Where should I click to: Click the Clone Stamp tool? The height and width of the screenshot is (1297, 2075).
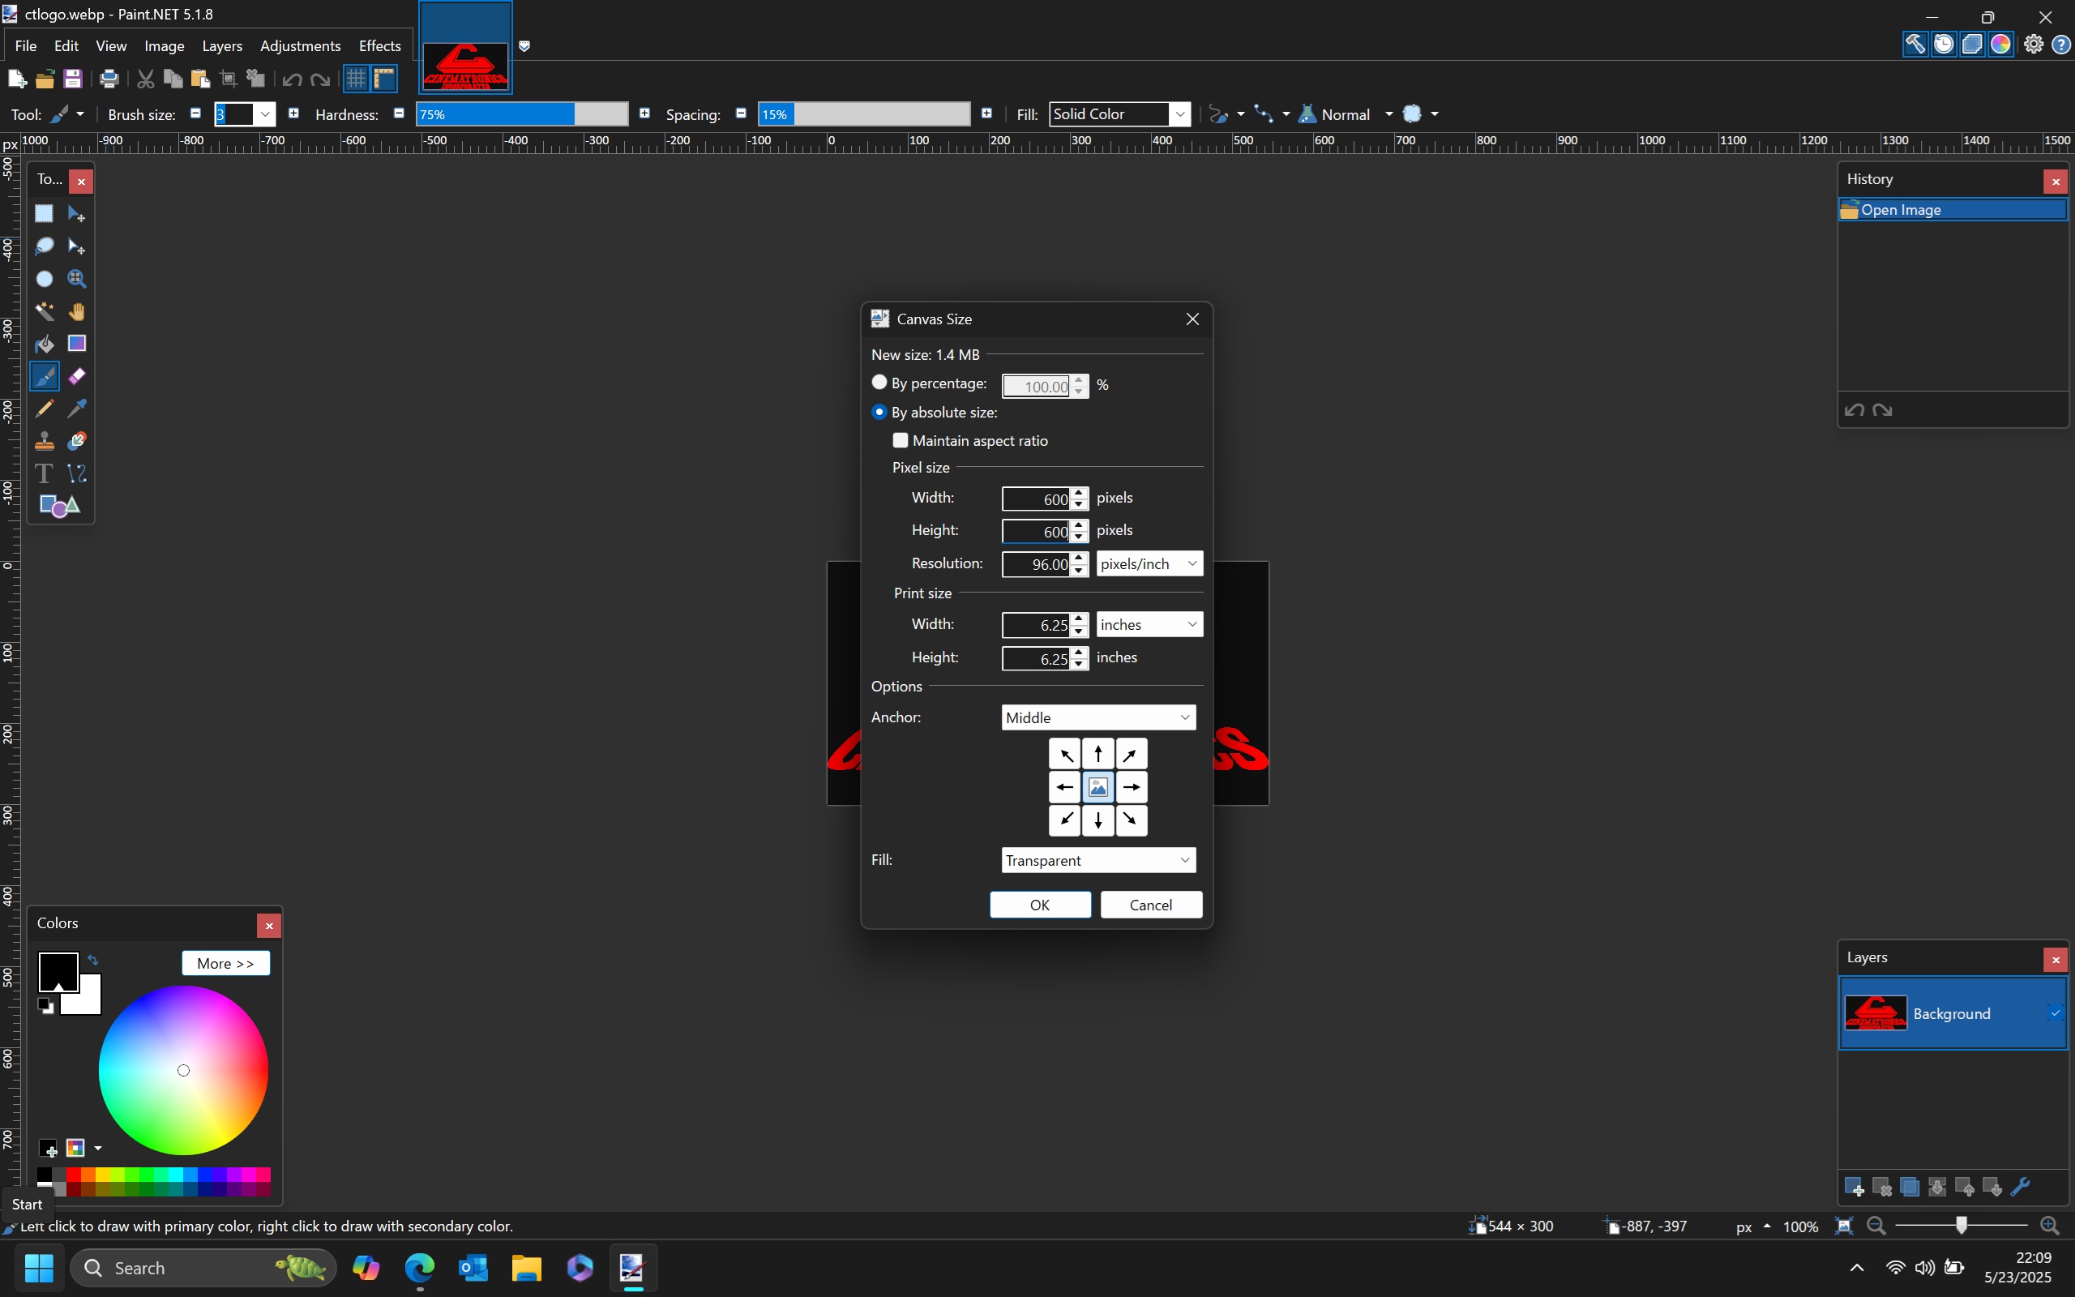point(45,442)
